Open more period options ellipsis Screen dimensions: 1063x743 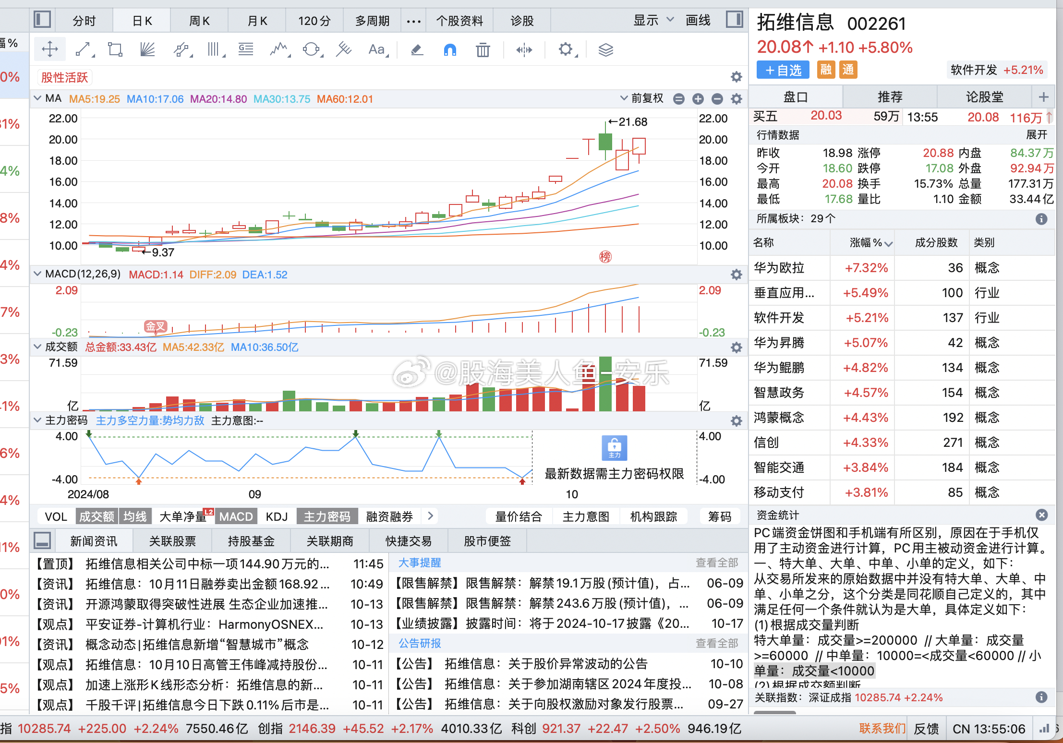(x=413, y=21)
